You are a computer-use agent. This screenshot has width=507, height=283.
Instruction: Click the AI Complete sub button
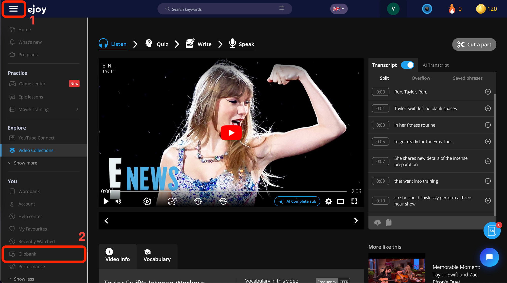click(297, 201)
